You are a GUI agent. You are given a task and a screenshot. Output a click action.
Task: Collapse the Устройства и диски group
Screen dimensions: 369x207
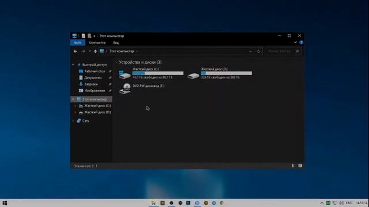pyautogui.click(x=116, y=62)
